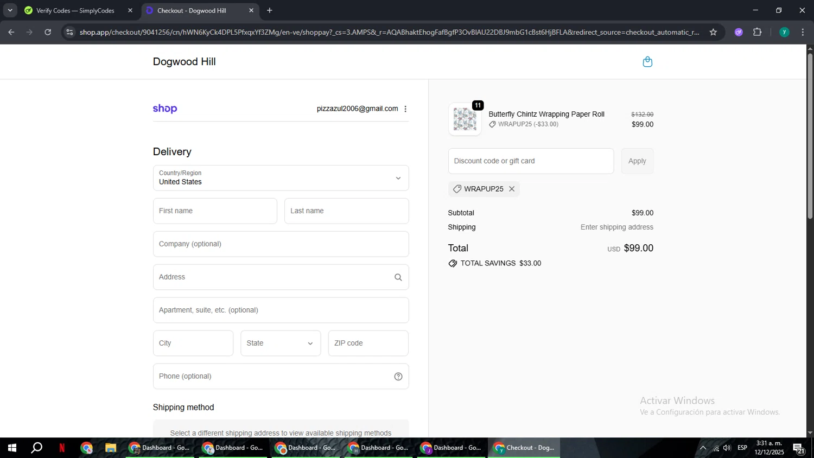Click the TOTAL SAVINGS $33.00 text
Viewport: 814px width, 458px height.
(500, 263)
